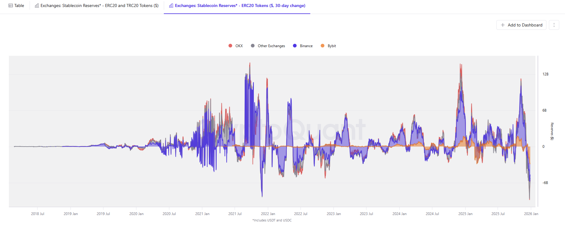Click the purple Binance legend marker
Viewport: 565px width, 226px height.
click(x=295, y=46)
